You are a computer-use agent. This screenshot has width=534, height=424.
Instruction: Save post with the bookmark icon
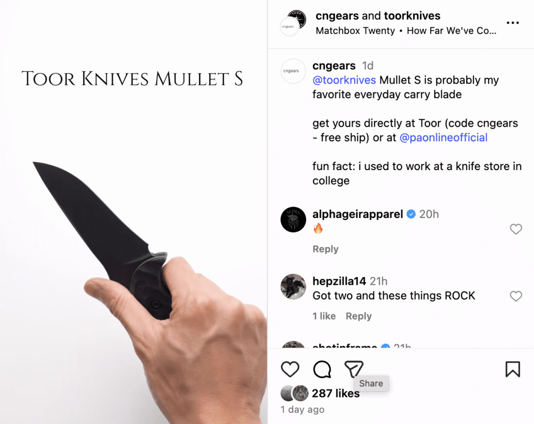coord(513,369)
